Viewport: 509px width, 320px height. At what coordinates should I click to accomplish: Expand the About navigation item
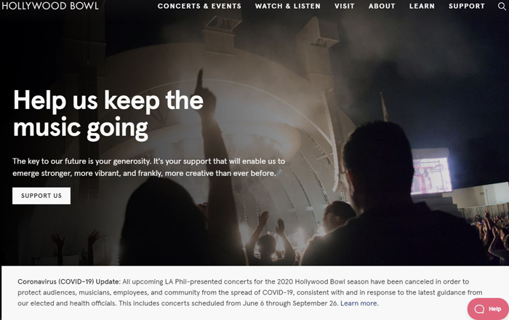tap(382, 6)
